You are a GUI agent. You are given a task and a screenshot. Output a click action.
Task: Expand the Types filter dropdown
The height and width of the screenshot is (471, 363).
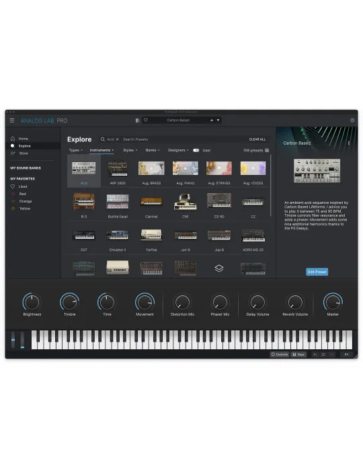tap(75, 150)
